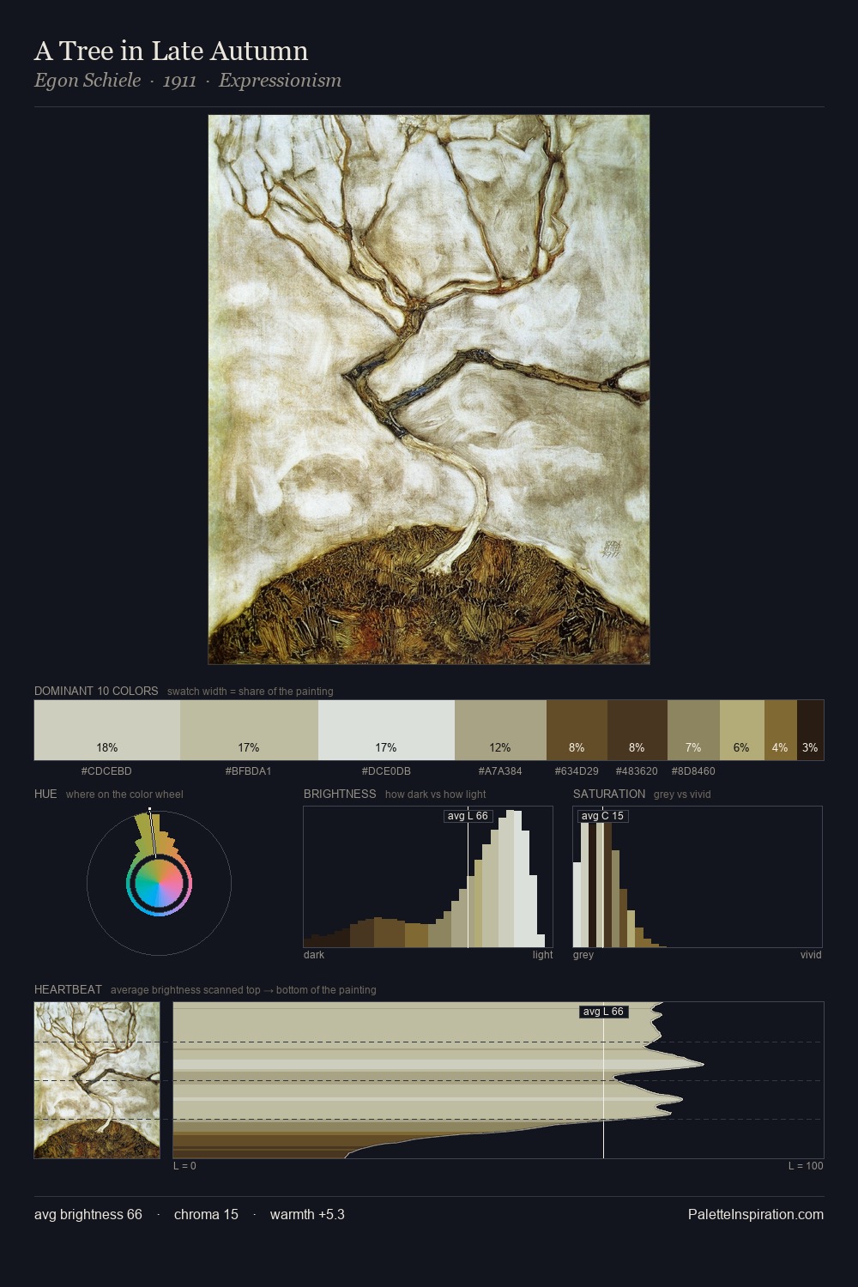The image size is (858, 1287).
Task: Click the 18% swatch colored #CDCEBD
Action: coord(107,730)
